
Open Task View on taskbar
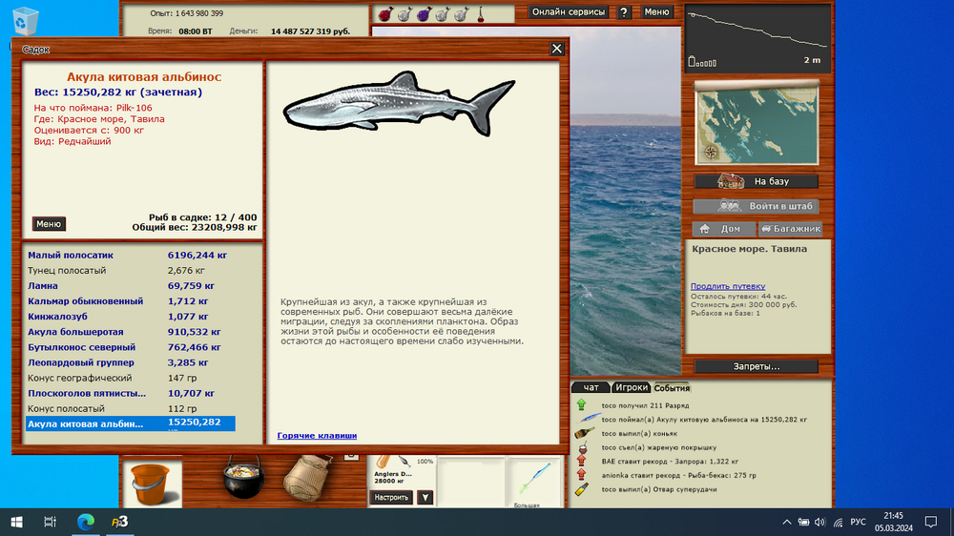point(50,522)
